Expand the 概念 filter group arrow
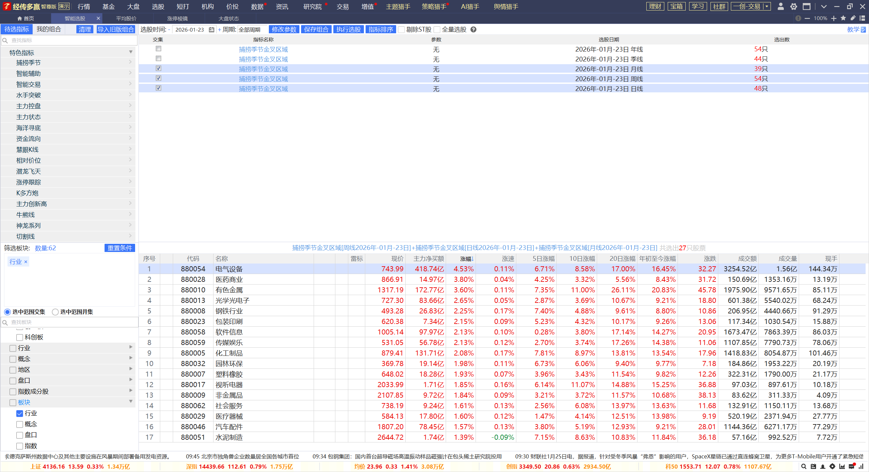The image size is (869, 472). click(131, 358)
